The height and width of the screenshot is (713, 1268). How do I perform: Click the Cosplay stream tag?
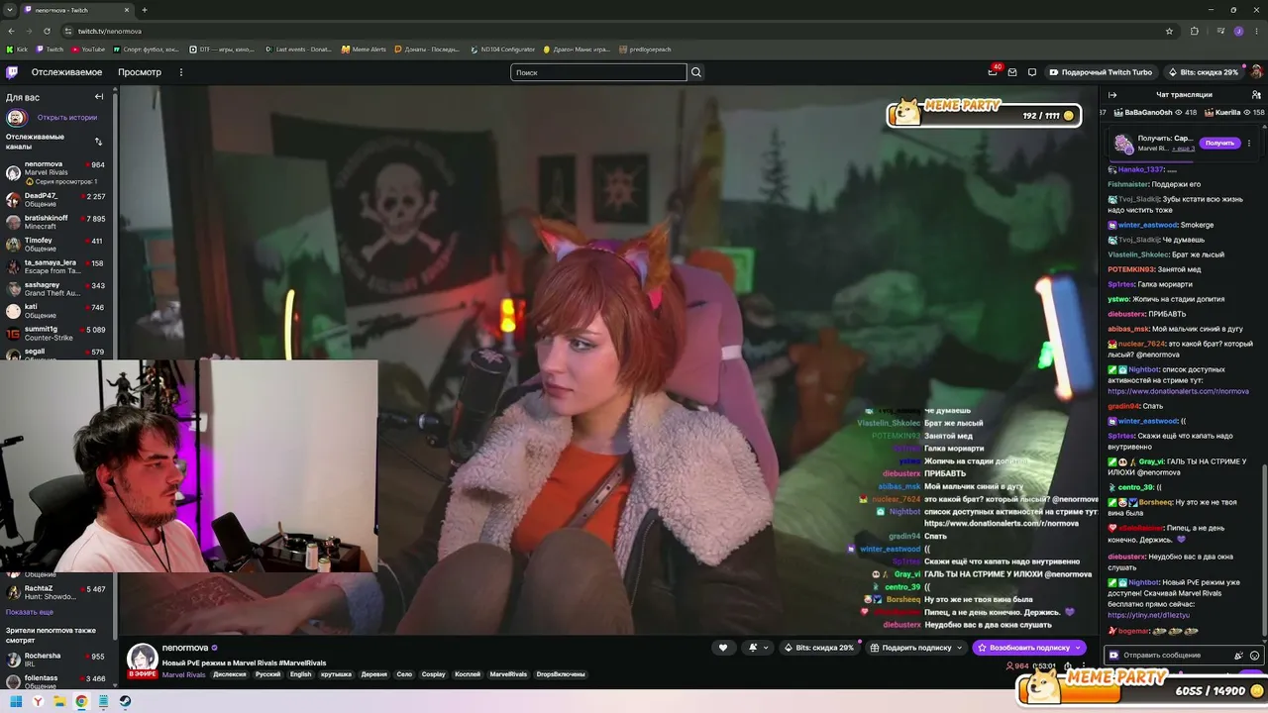(x=434, y=674)
